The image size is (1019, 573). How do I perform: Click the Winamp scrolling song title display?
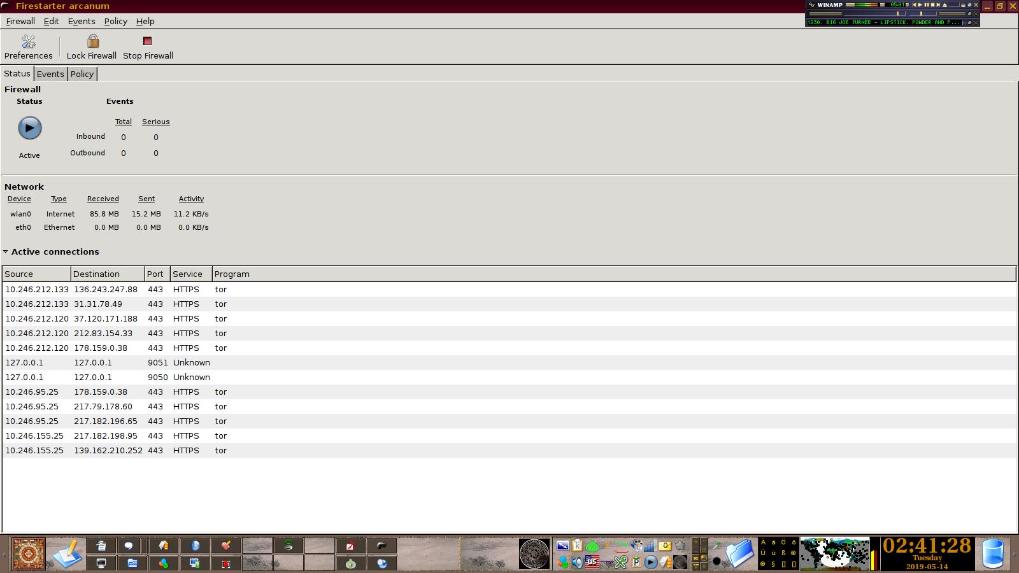(x=883, y=22)
